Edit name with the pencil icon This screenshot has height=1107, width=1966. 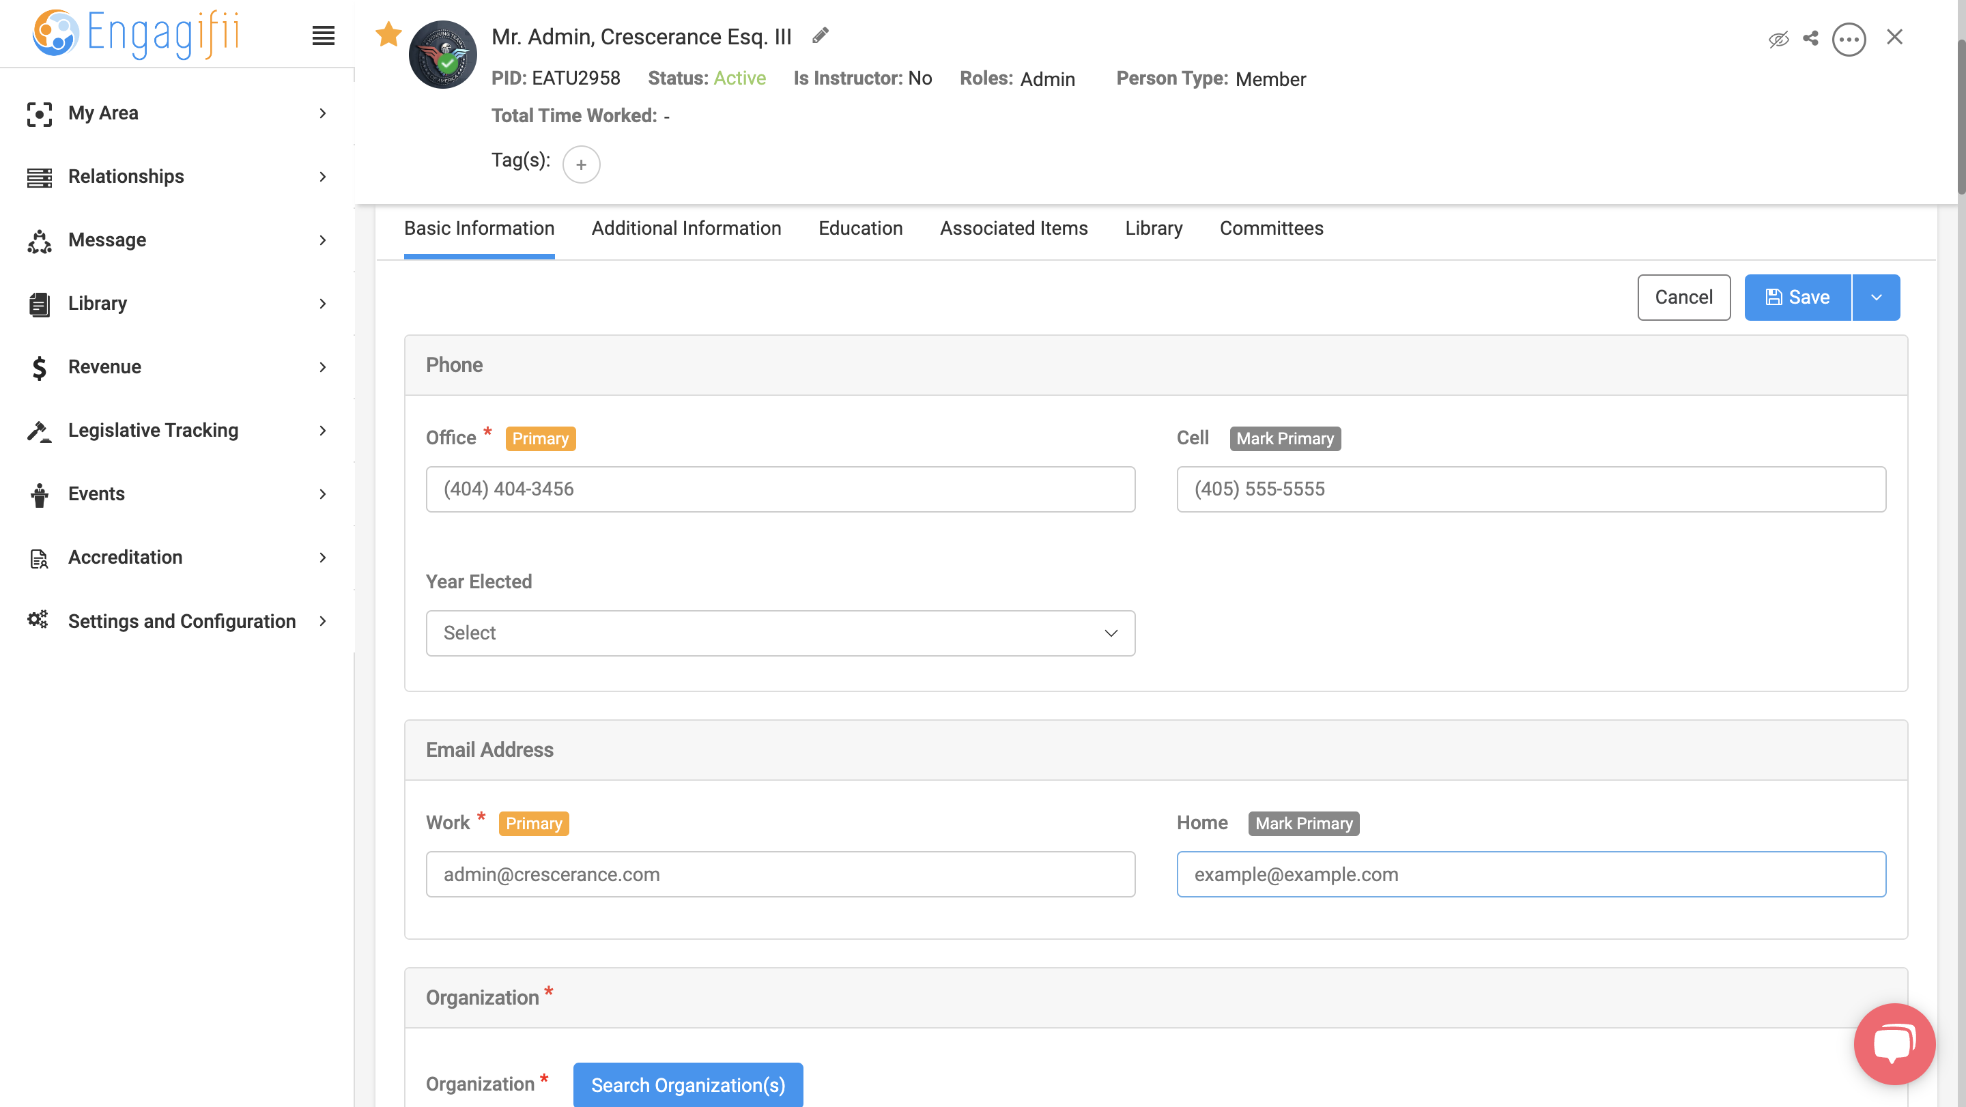tap(821, 36)
